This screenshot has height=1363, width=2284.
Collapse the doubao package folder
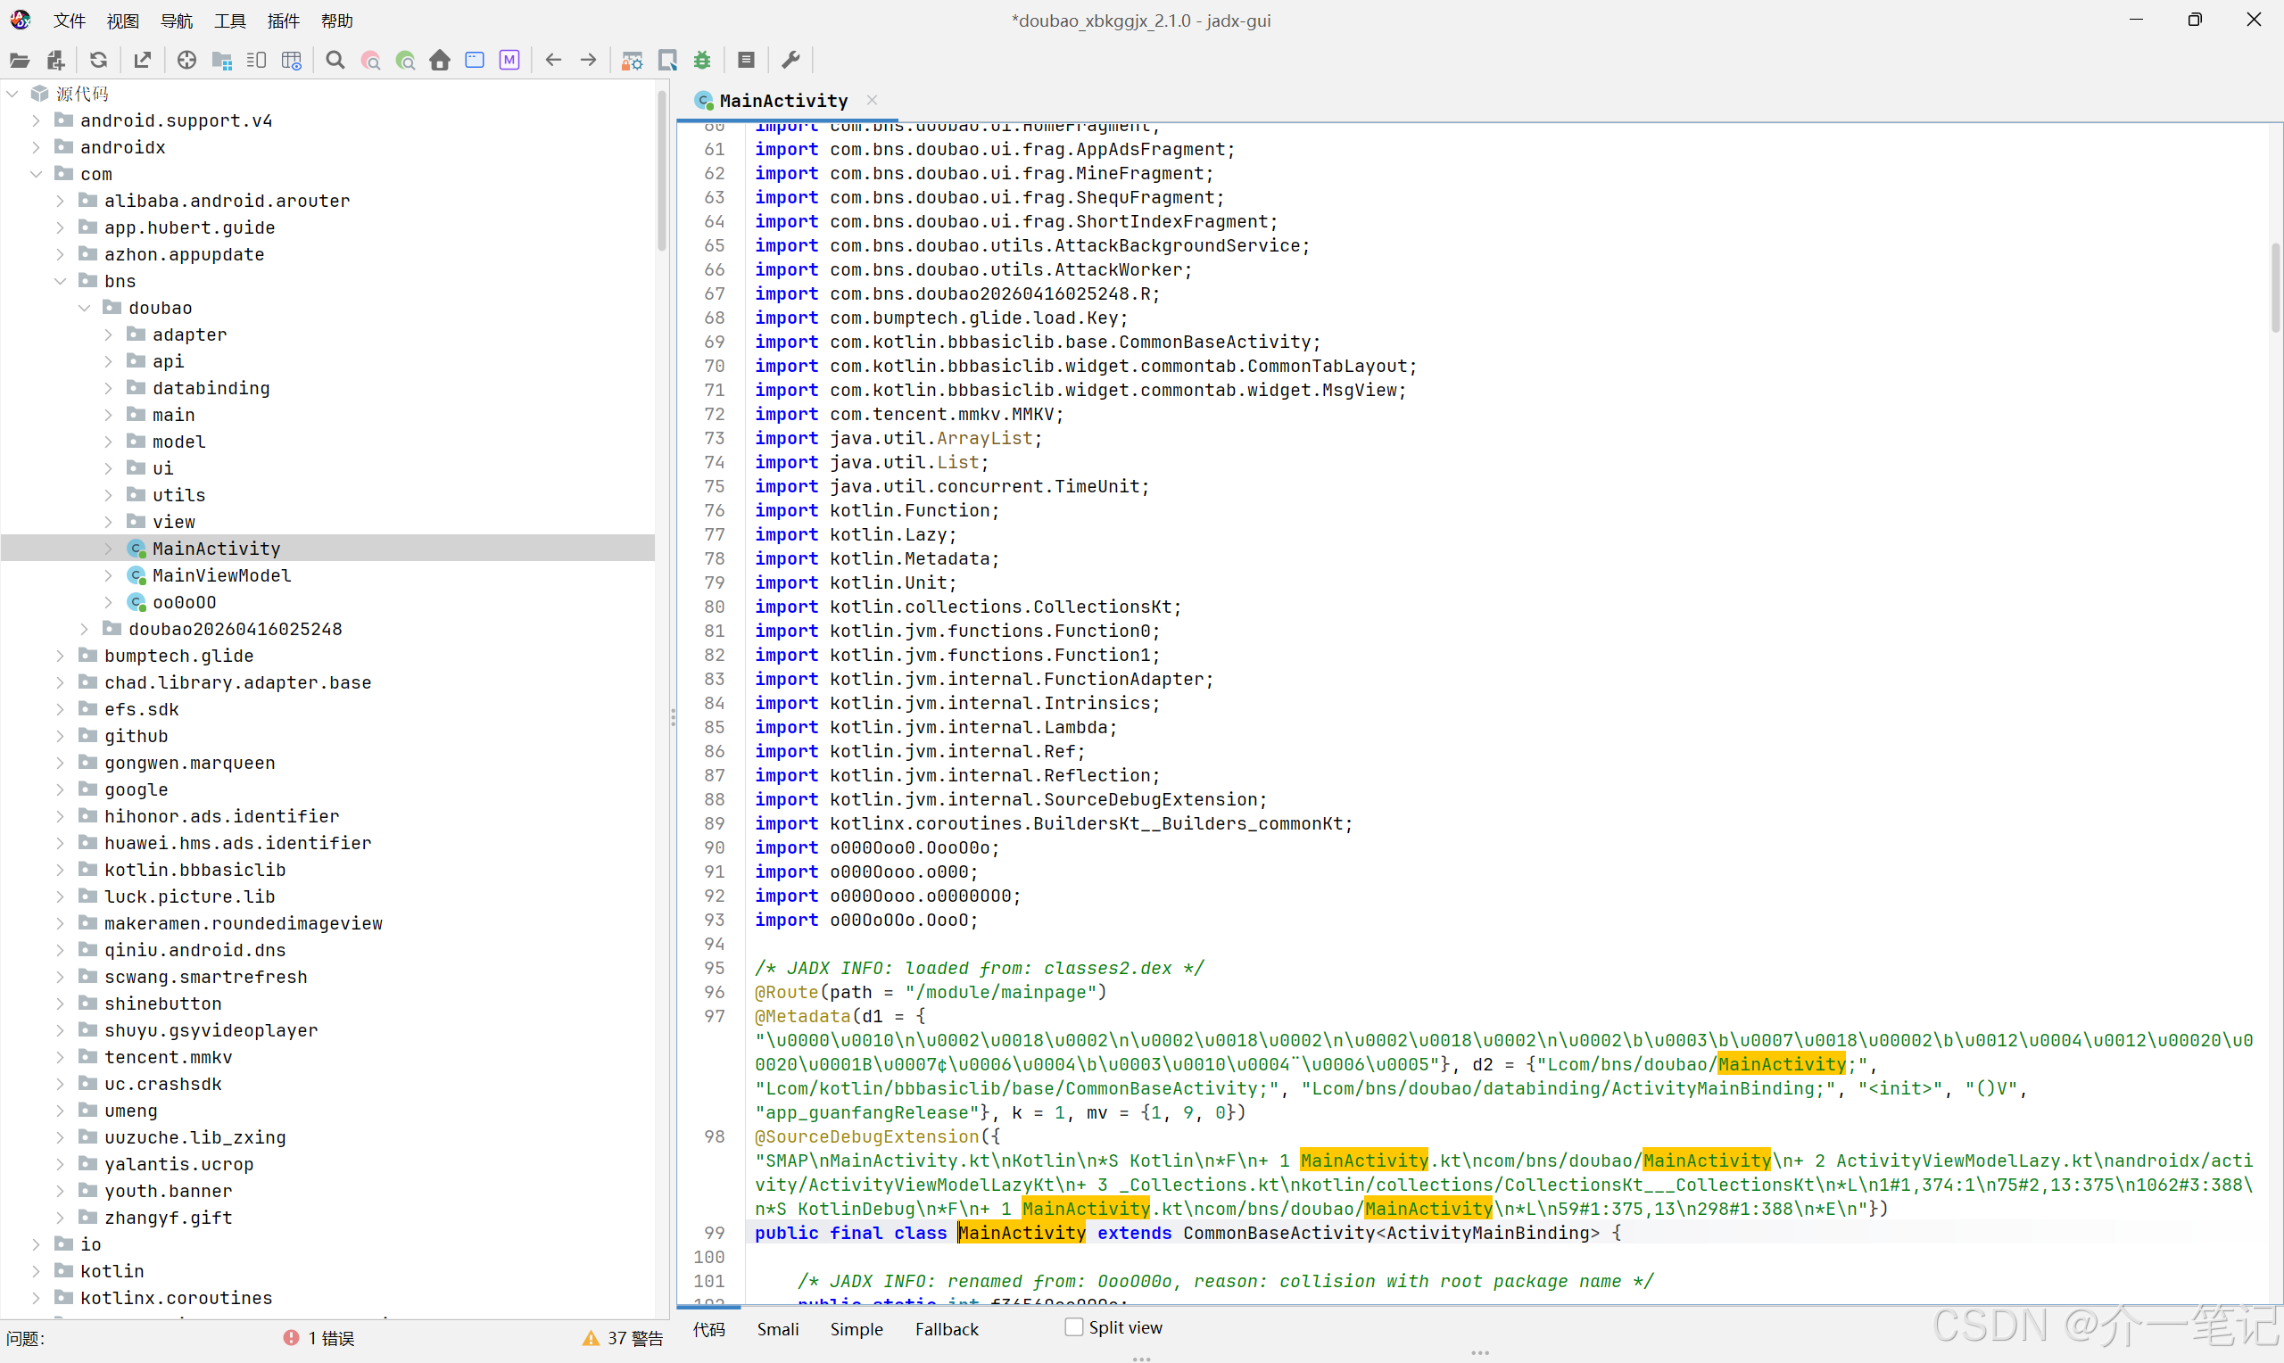coord(85,309)
